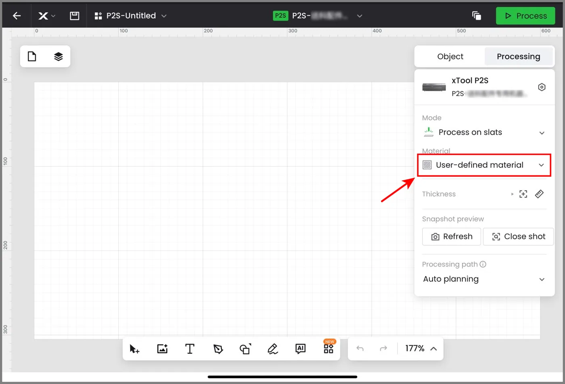The height and width of the screenshot is (384, 565).
Task: Open the AI chat assistant icon
Action: (300, 349)
